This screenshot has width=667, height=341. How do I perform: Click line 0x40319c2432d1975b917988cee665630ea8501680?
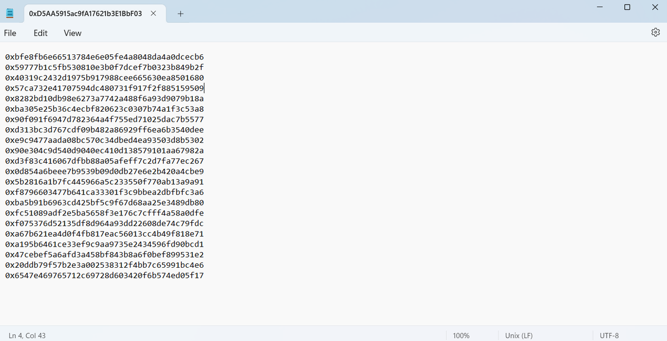104,78
